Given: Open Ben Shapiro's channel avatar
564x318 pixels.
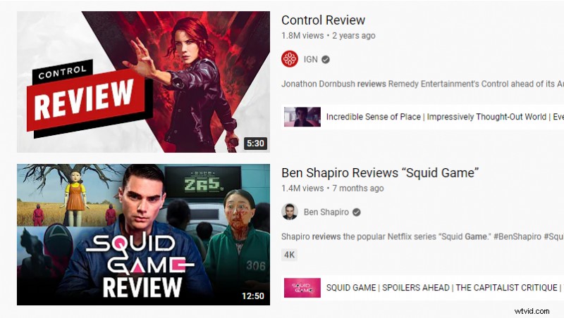Looking at the screenshot, I should pyautogui.click(x=290, y=212).
